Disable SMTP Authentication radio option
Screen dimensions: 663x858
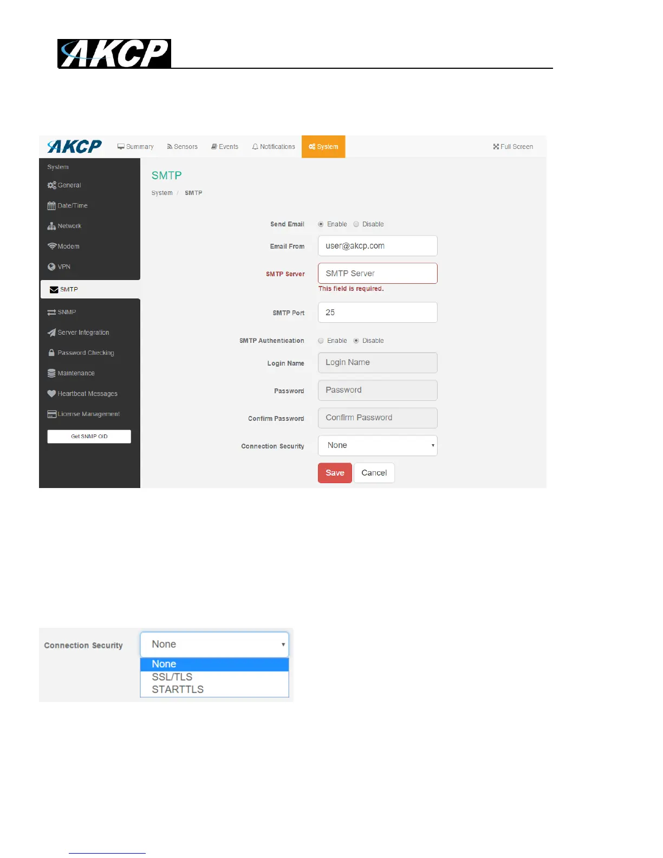[356, 341]
